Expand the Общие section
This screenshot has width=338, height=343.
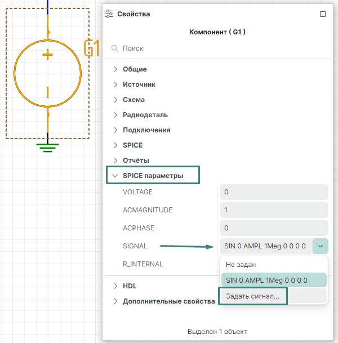[x=115, y=69]
